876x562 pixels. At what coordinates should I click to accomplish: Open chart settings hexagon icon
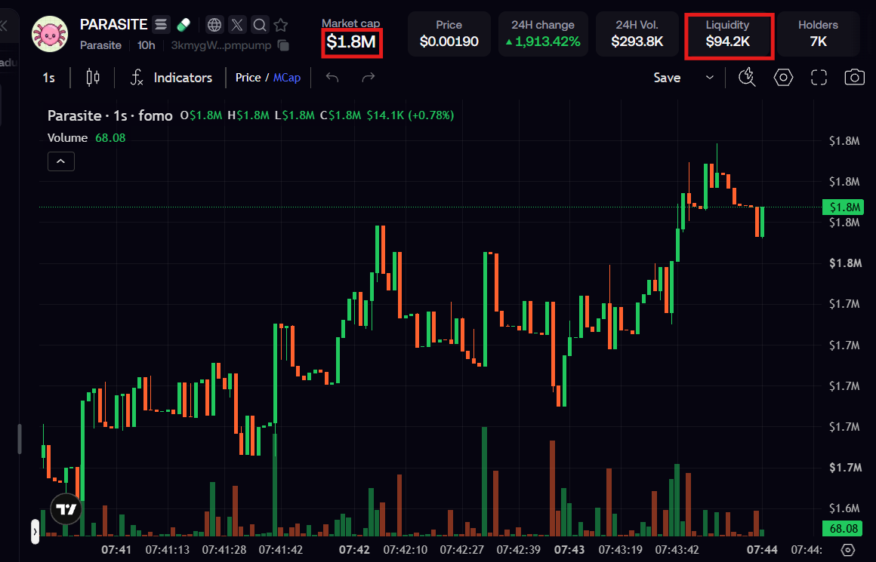coord(783,78)
